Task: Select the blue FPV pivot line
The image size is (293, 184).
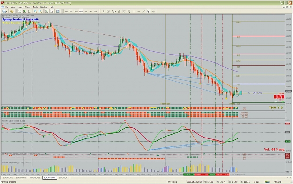Action: tap(259, 84)
